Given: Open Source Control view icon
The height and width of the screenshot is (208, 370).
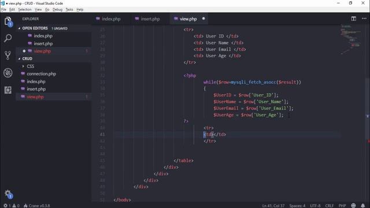Looking at the screenshot, I should 8,55.
